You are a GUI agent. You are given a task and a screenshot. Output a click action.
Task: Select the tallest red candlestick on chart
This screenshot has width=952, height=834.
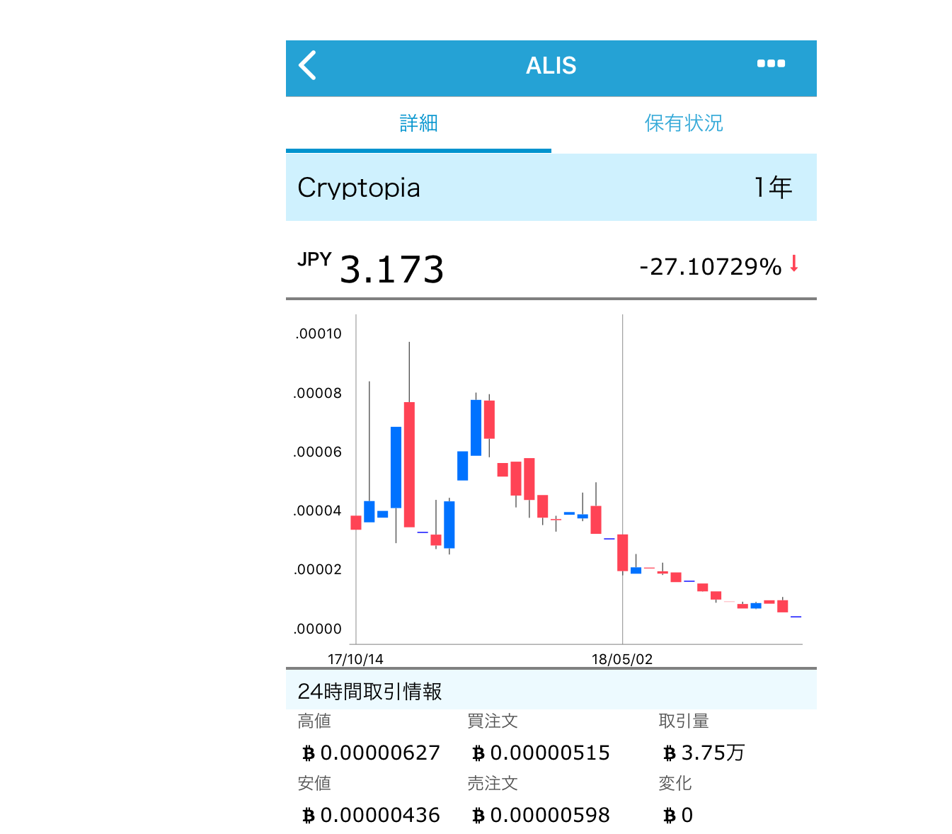pos(409,464)
